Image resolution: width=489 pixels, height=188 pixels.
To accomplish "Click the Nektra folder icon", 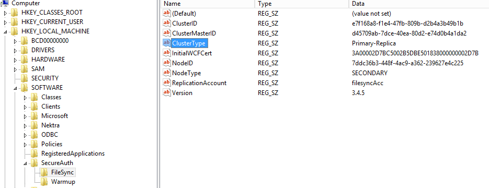I will pyautogui.click(x=35, y=125).
